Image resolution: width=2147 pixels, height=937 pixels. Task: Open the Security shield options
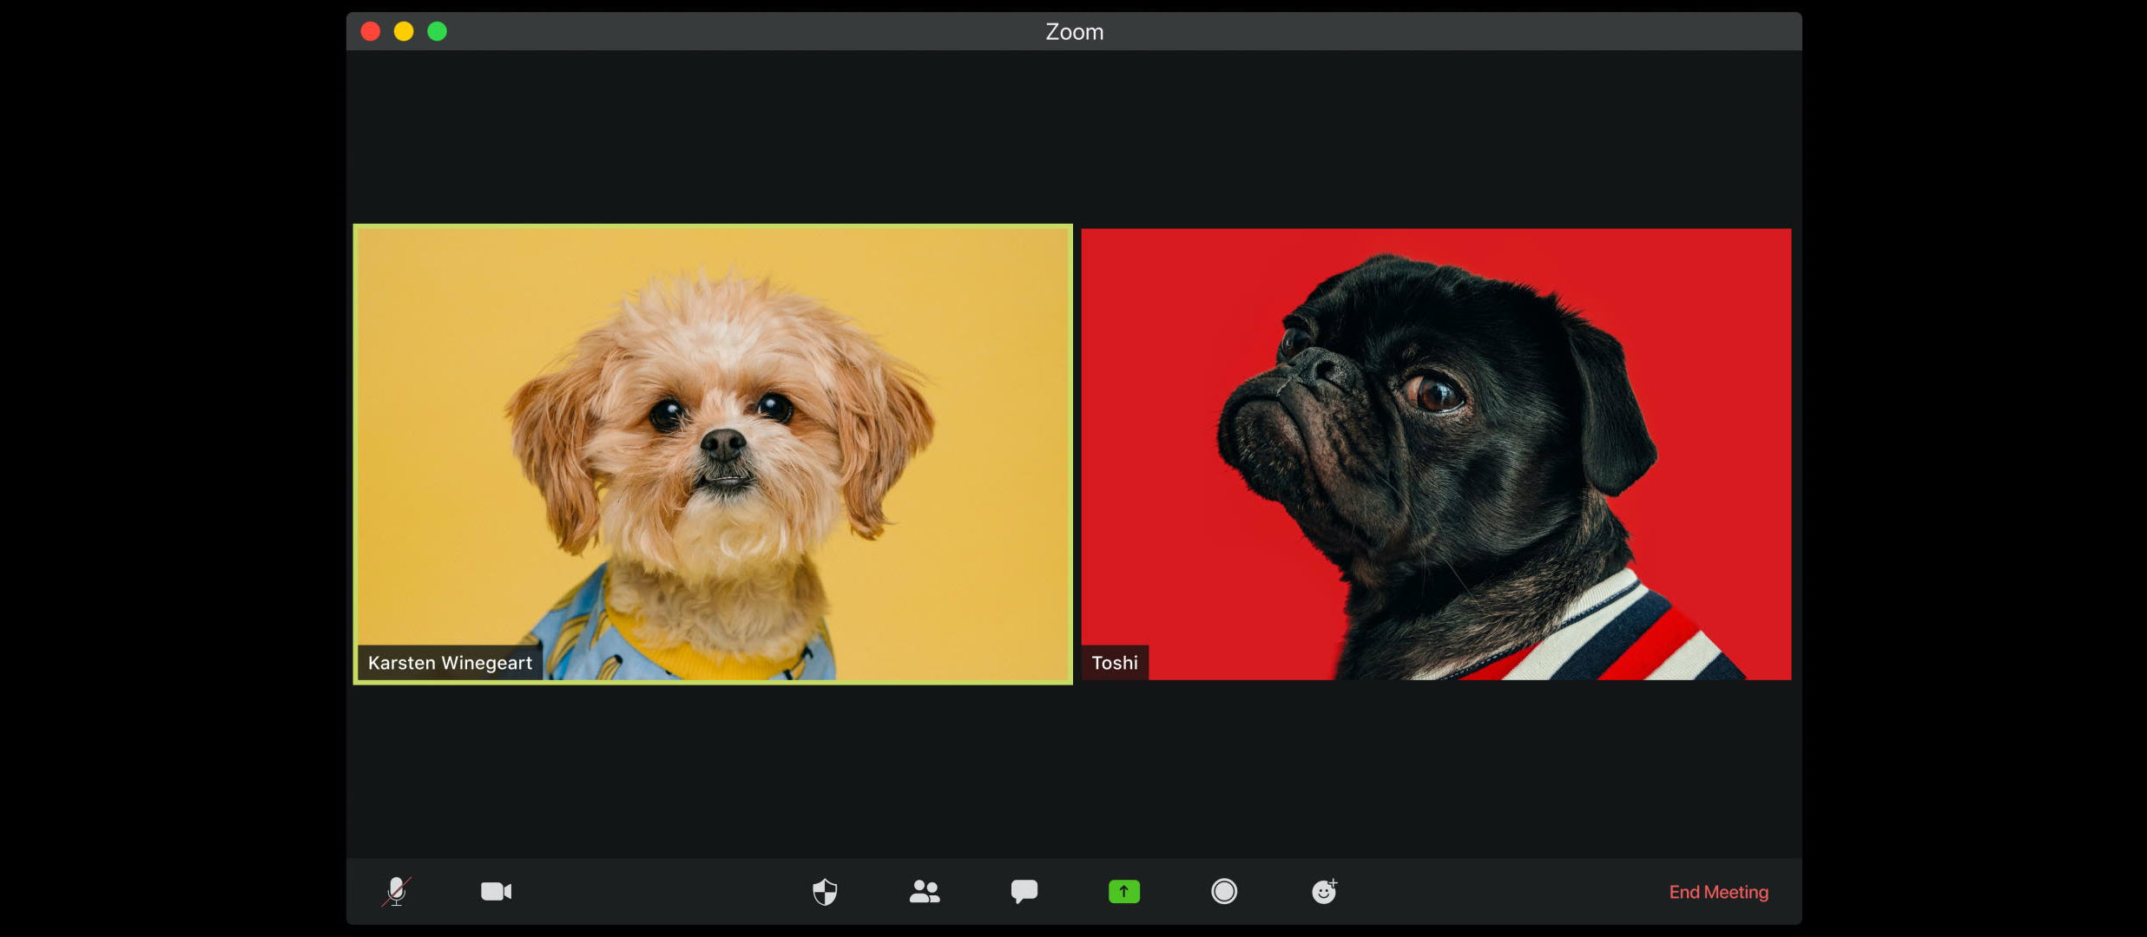[x=825, y=891]
